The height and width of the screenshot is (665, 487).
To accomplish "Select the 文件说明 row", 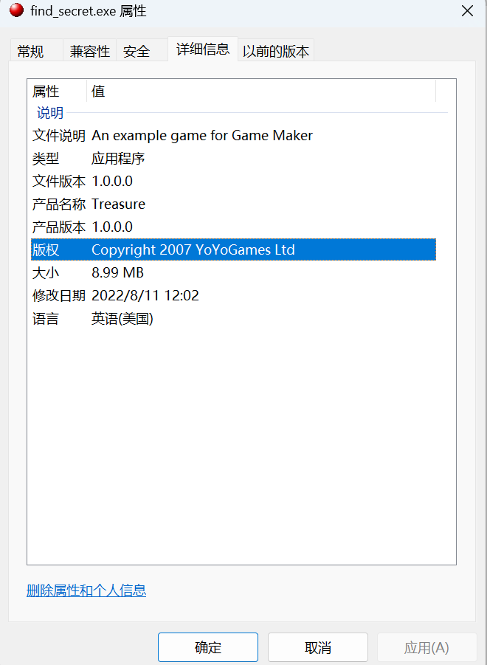I will click(234, 136).
